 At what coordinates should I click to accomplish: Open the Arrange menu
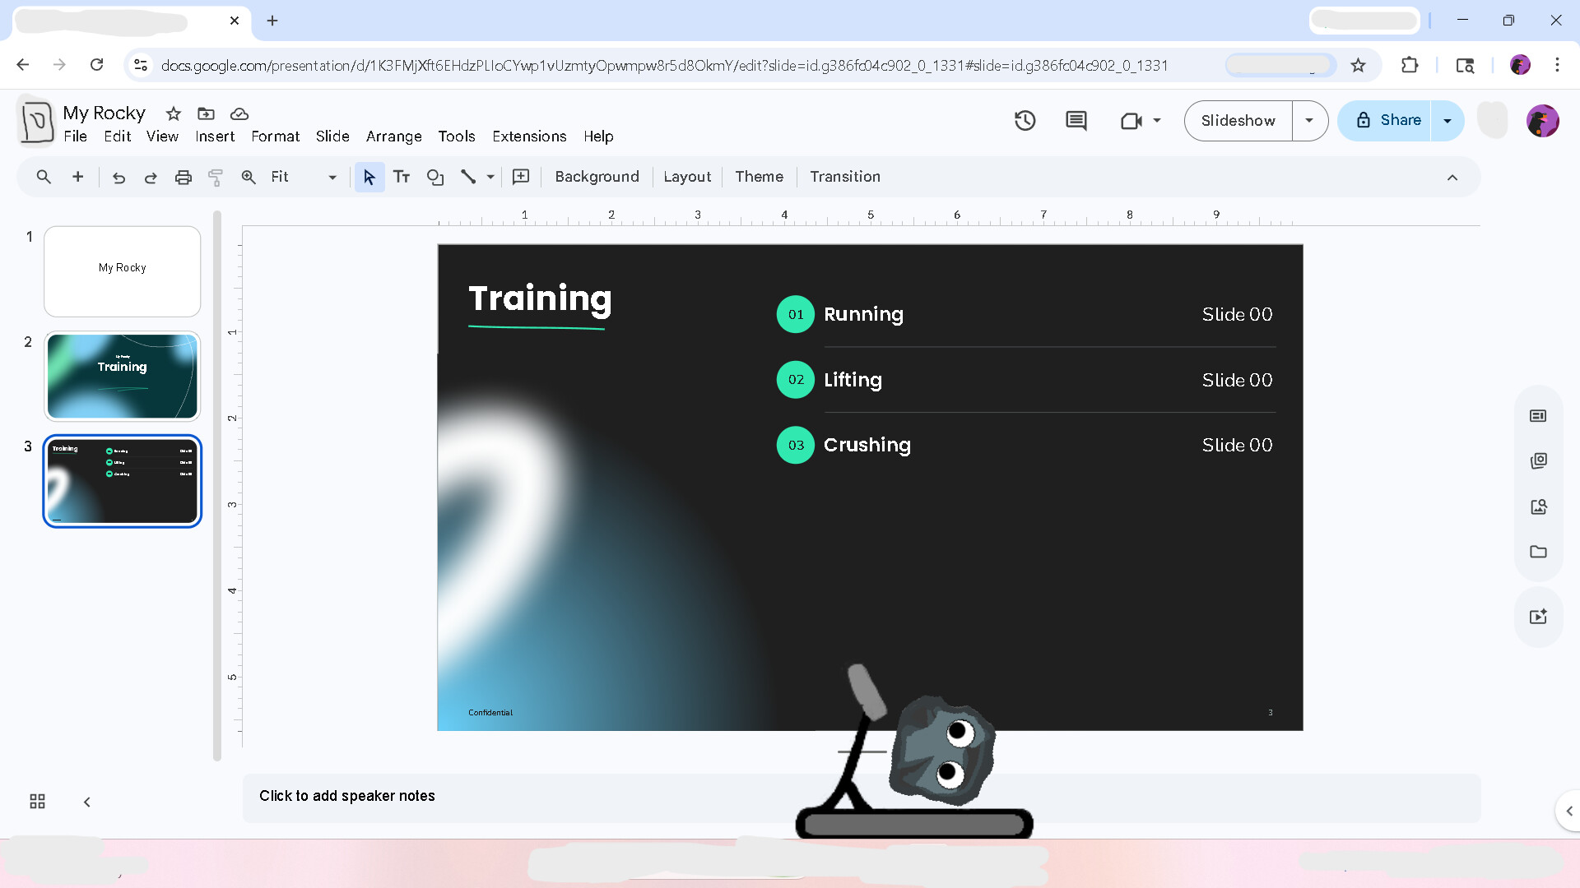(393, 136)
